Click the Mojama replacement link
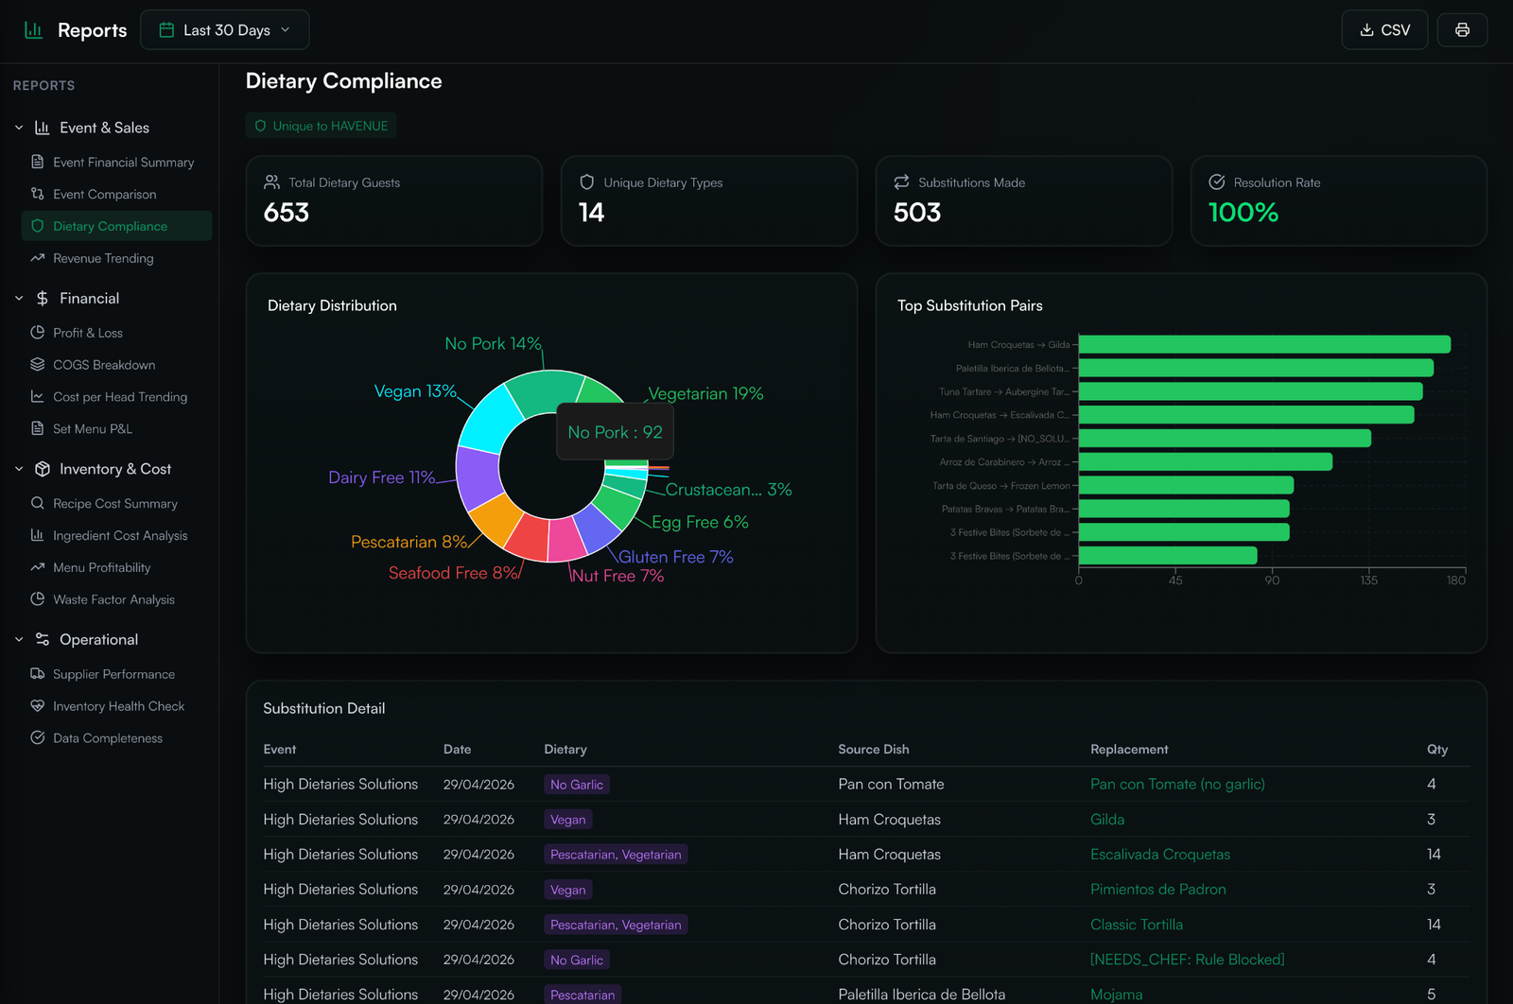Image resolution: width=1513 pixels, height=1004 pixels. (x=1117, y=995)
